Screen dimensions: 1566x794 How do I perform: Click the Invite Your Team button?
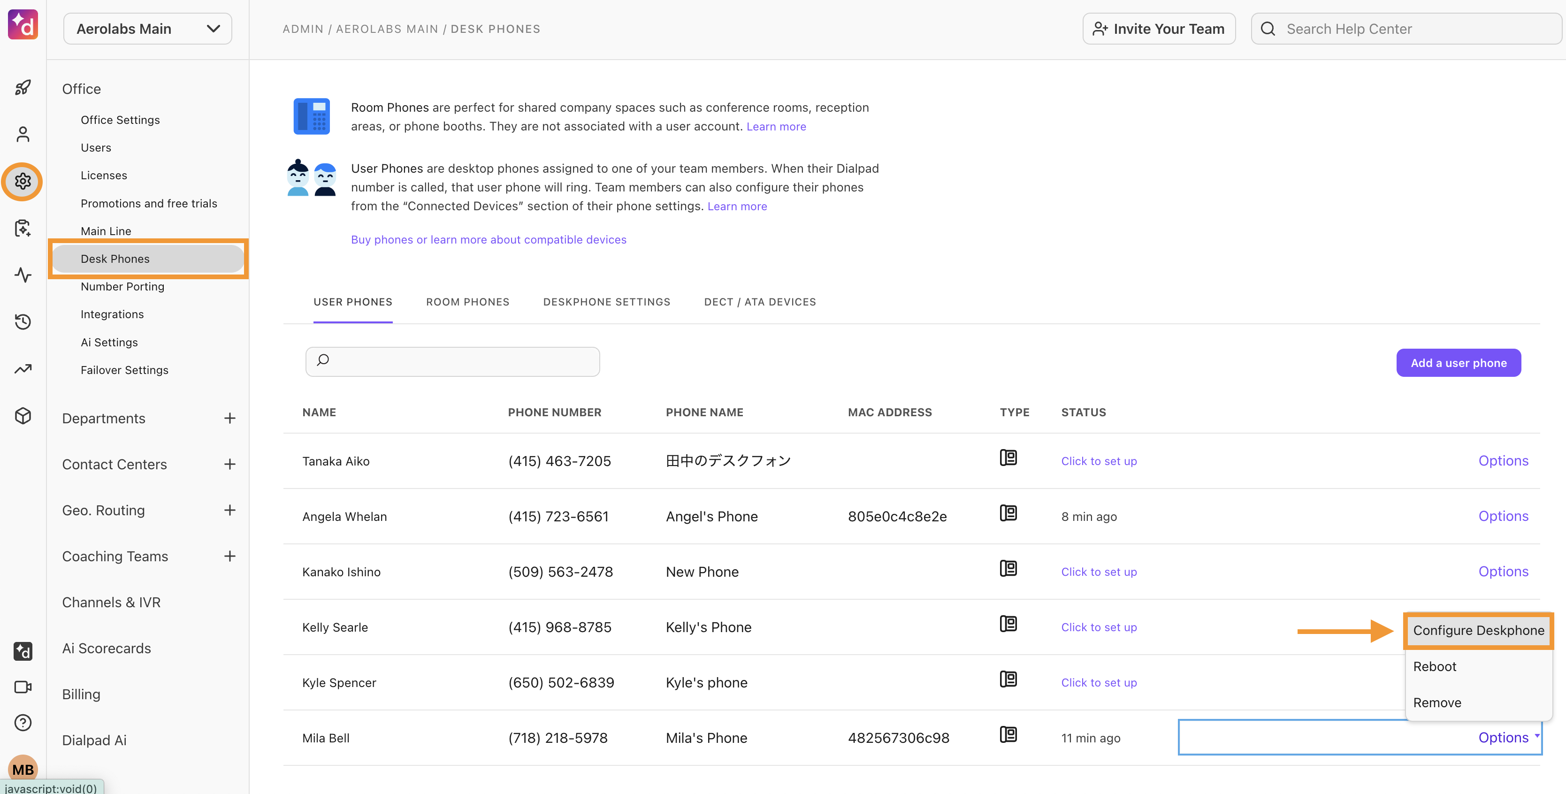point(1159,29)
